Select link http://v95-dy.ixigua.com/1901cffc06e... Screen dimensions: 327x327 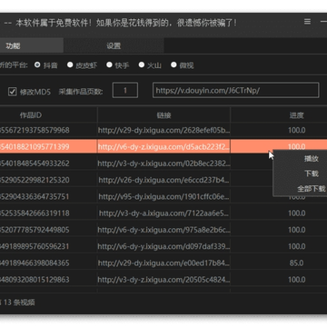click(x=163, y=197)
